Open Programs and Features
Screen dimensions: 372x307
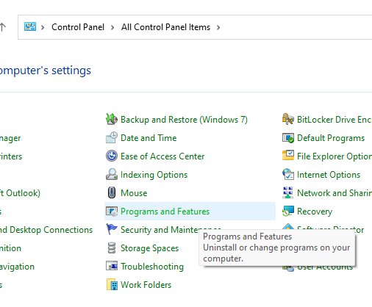[165, 212]
